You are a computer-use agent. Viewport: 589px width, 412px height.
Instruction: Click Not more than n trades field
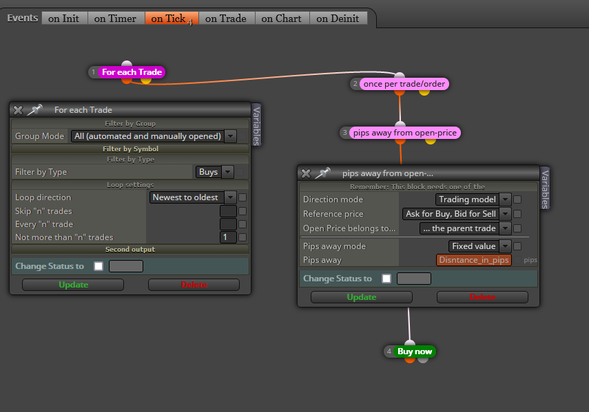(x=228, y=237)
